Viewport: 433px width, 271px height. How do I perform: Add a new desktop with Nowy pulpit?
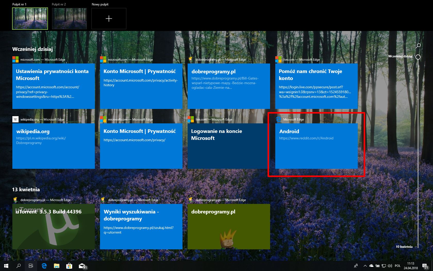point(109,18)
